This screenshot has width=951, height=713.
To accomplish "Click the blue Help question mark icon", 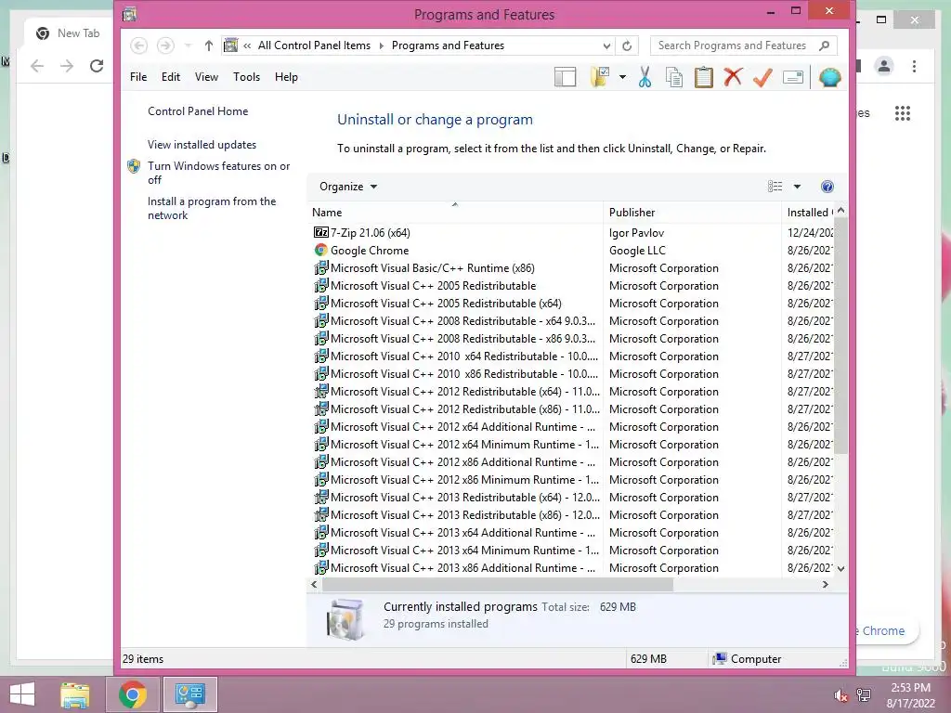I will tap(827, 187).
